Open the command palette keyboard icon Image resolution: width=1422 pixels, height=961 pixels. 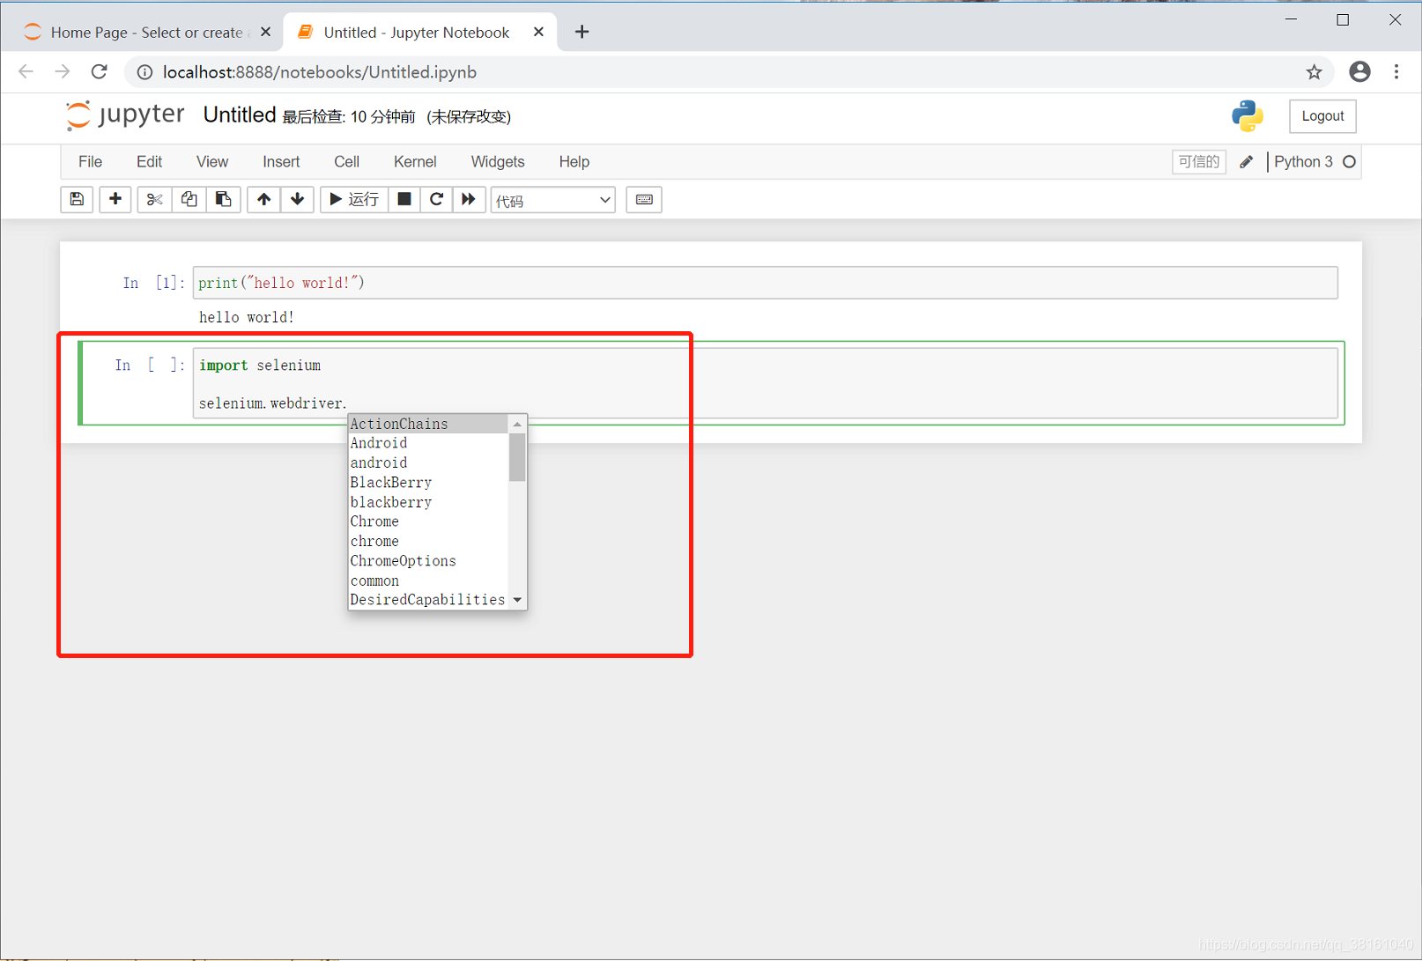(x=644, y=199)
